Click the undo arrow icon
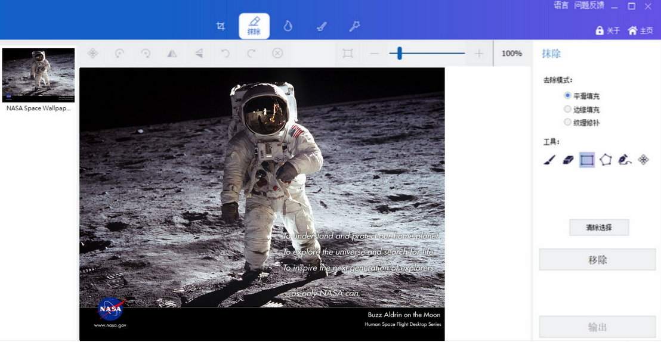 coord(226,53)
